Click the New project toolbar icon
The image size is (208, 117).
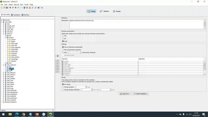click(1, 8)
